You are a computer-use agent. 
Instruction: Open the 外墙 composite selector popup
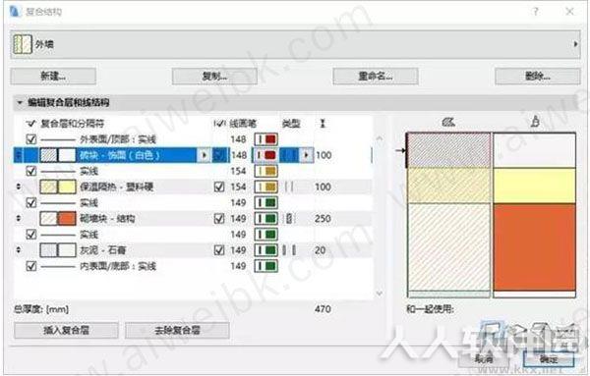click(x=575, y=44)
